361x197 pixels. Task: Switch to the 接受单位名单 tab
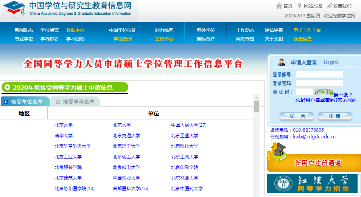[x=25, y=101]
